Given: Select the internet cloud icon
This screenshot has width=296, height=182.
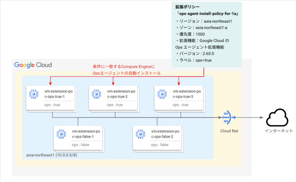Looking at the screenshot, I should click(277, 119).
